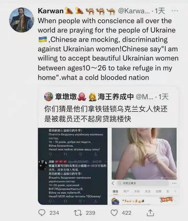Viewport: 188px width, 221px height.
Task: Retweet using the icon showing 239
Action: (x=78, y=213)
